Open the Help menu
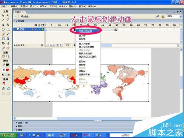The image size is (184, 138). click(x=92, y=6)
